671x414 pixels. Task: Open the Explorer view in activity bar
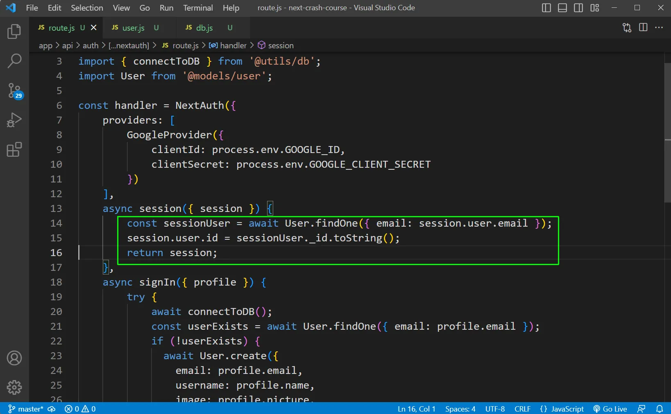14,32
